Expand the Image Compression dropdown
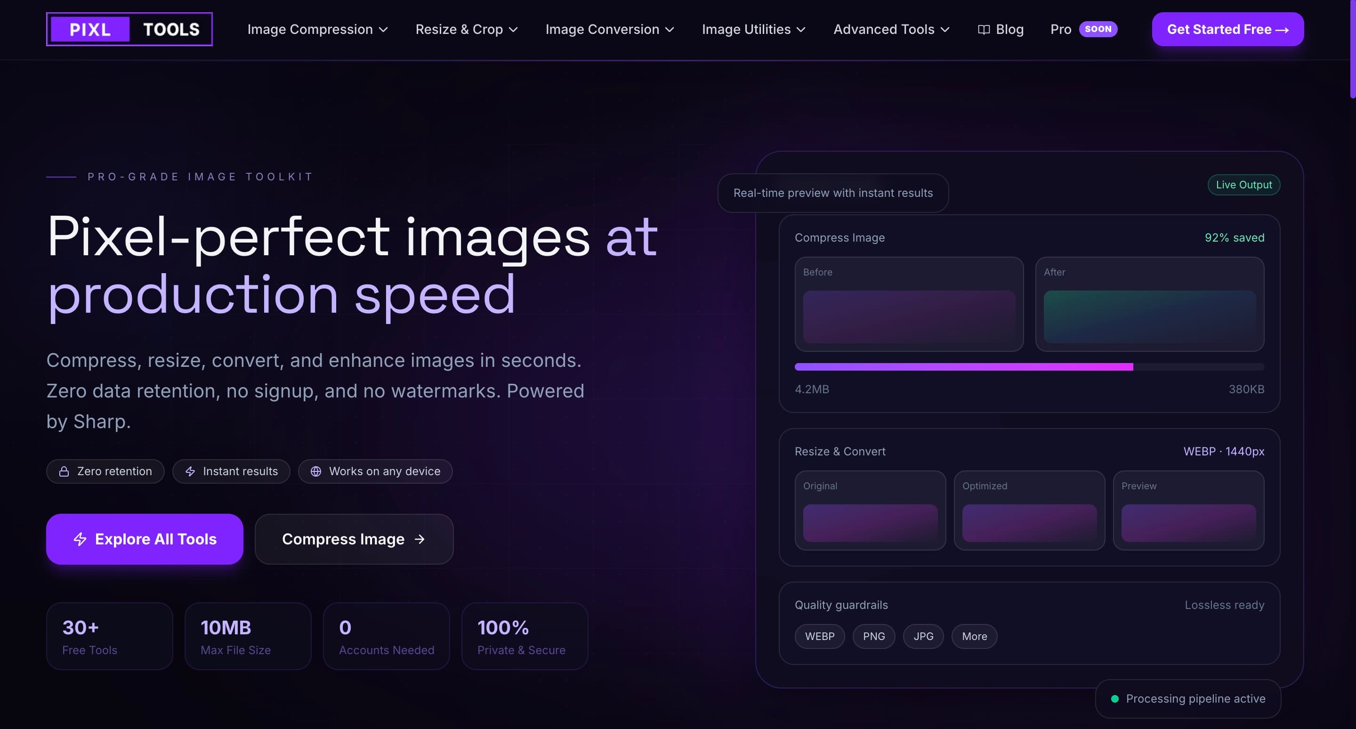 point(317,30)
